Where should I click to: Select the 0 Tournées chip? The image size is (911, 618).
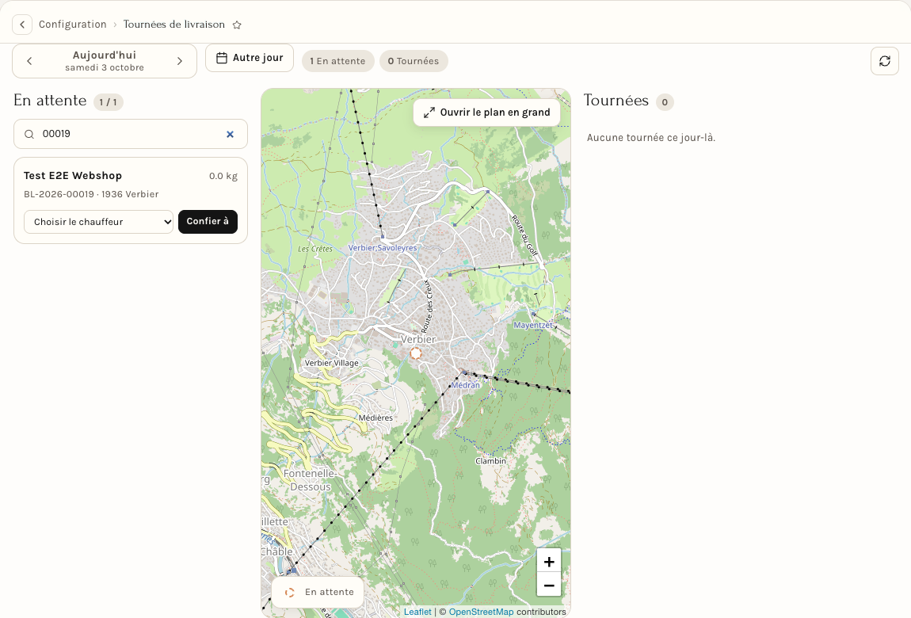point(413,61)
